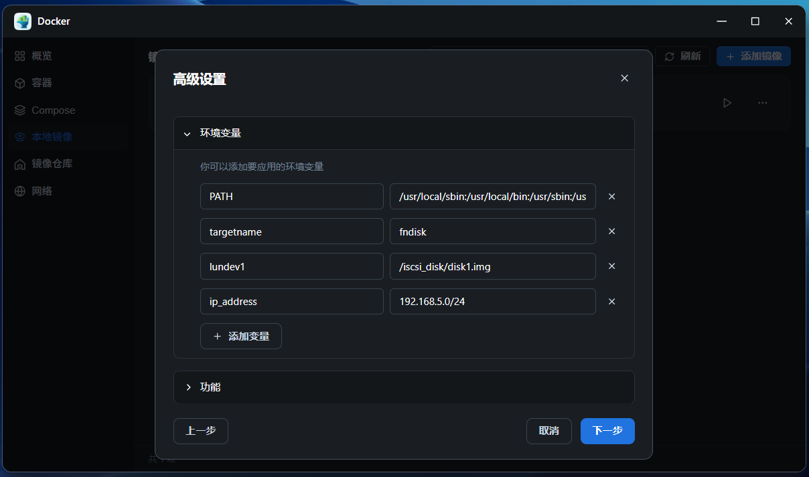The image size is (809, 477).
Task: Open the Compose sidebar item
Action: (53, 110)
